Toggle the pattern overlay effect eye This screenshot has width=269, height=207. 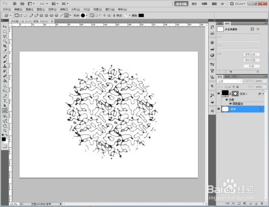click(x=230, y=104)
